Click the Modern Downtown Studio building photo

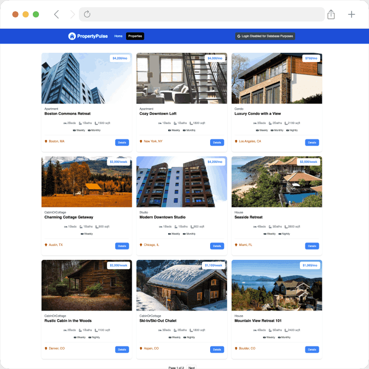tap(181, 181)
